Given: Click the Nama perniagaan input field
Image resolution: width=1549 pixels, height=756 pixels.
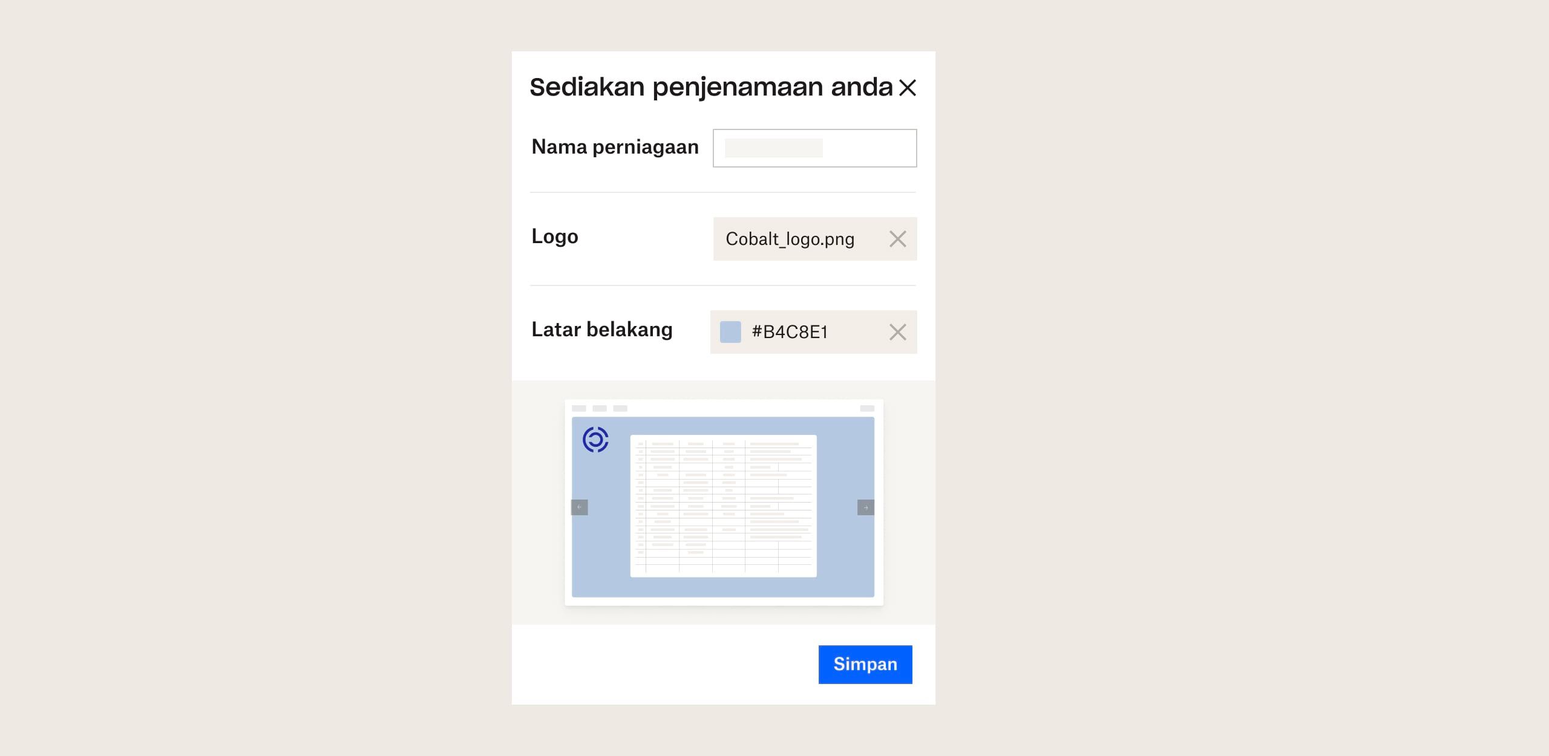Looking at the screenshot, I should (814, 148).
